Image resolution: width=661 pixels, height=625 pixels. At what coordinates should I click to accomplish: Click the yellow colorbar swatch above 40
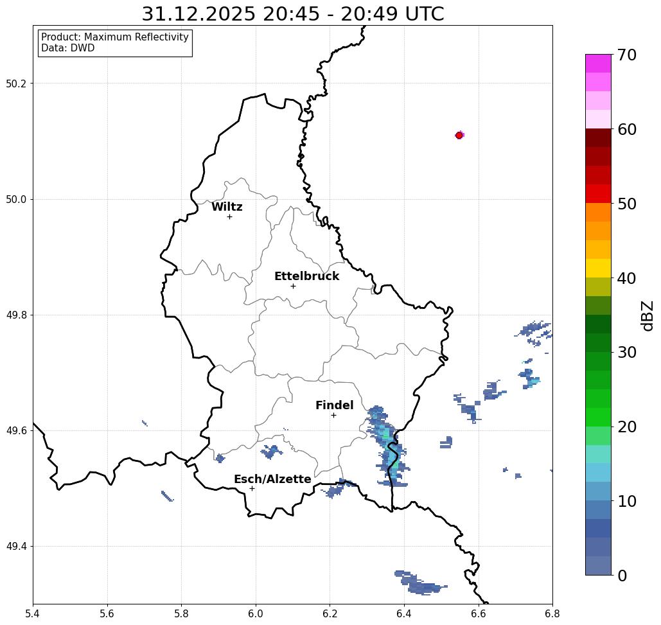598,268
